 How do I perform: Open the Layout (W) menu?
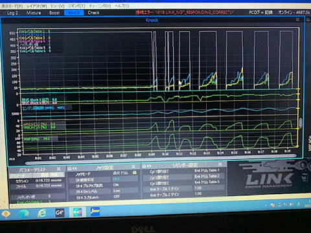[36, 6]
